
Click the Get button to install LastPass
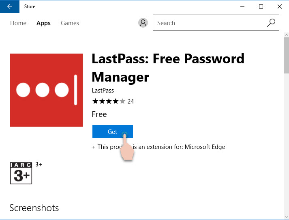click(x=113, y=132)
